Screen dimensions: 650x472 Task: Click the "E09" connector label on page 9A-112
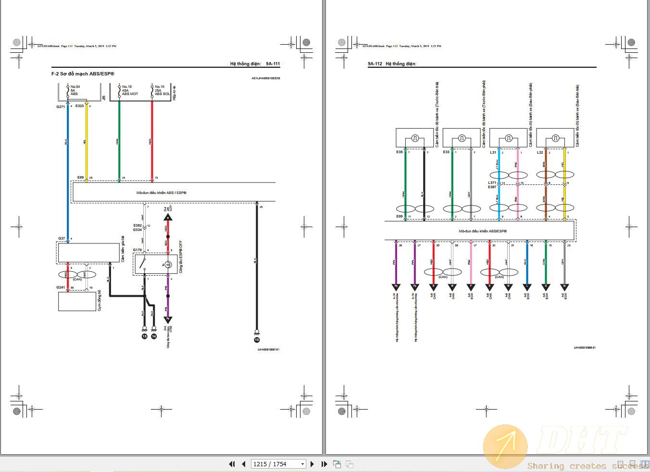click(x=400, y=217)
